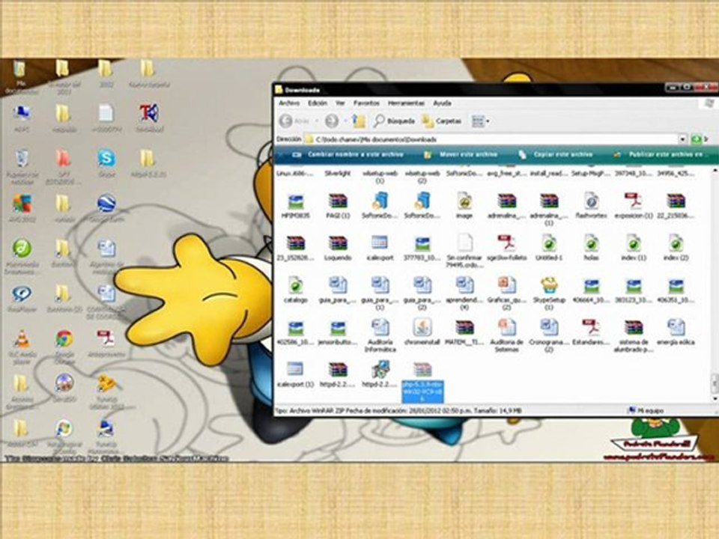The image size is (719, 539).
Task: Click Cambiar nombre a este archivo
Action: 348,154
